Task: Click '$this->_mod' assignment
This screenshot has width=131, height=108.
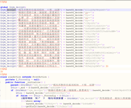Action: click(18, 88)
